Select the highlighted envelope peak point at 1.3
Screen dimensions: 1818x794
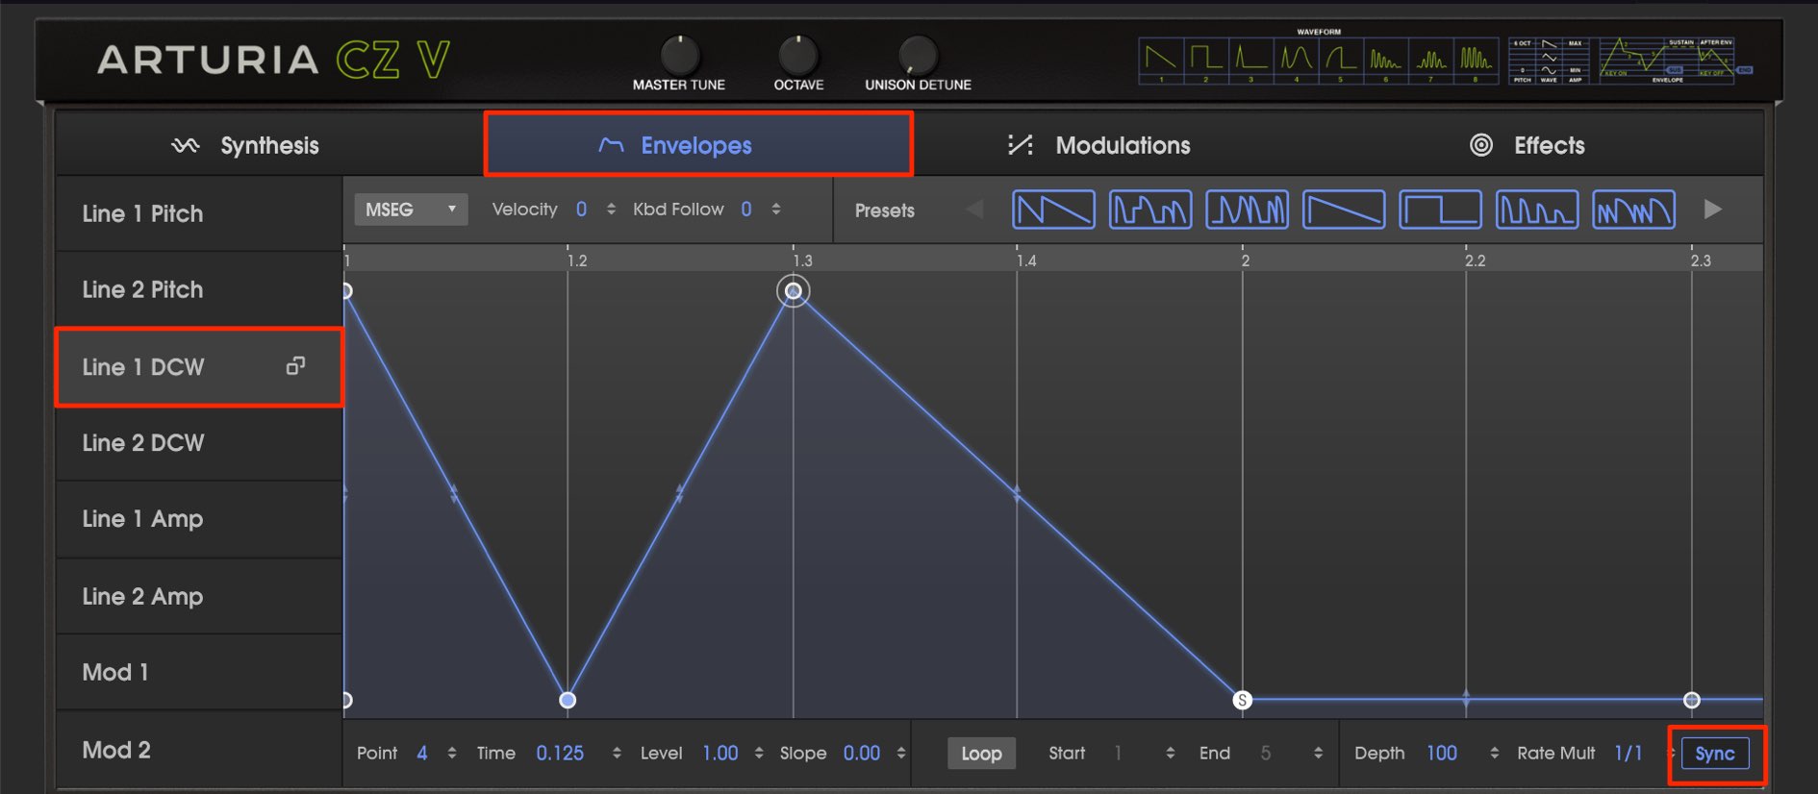tap(794, 290)
